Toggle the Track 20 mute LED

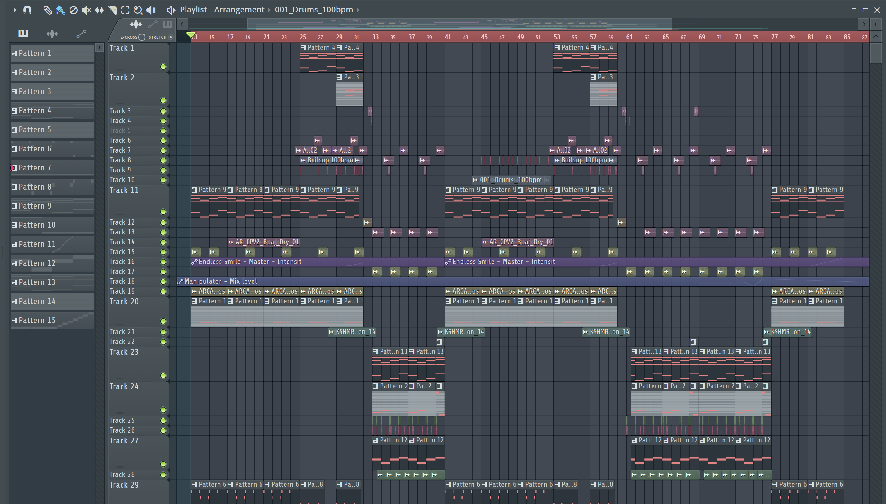point(163,321)
